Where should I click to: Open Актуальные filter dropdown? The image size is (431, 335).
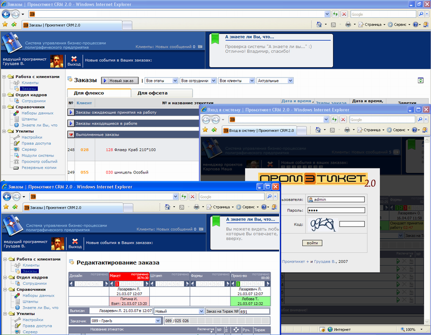290,81
